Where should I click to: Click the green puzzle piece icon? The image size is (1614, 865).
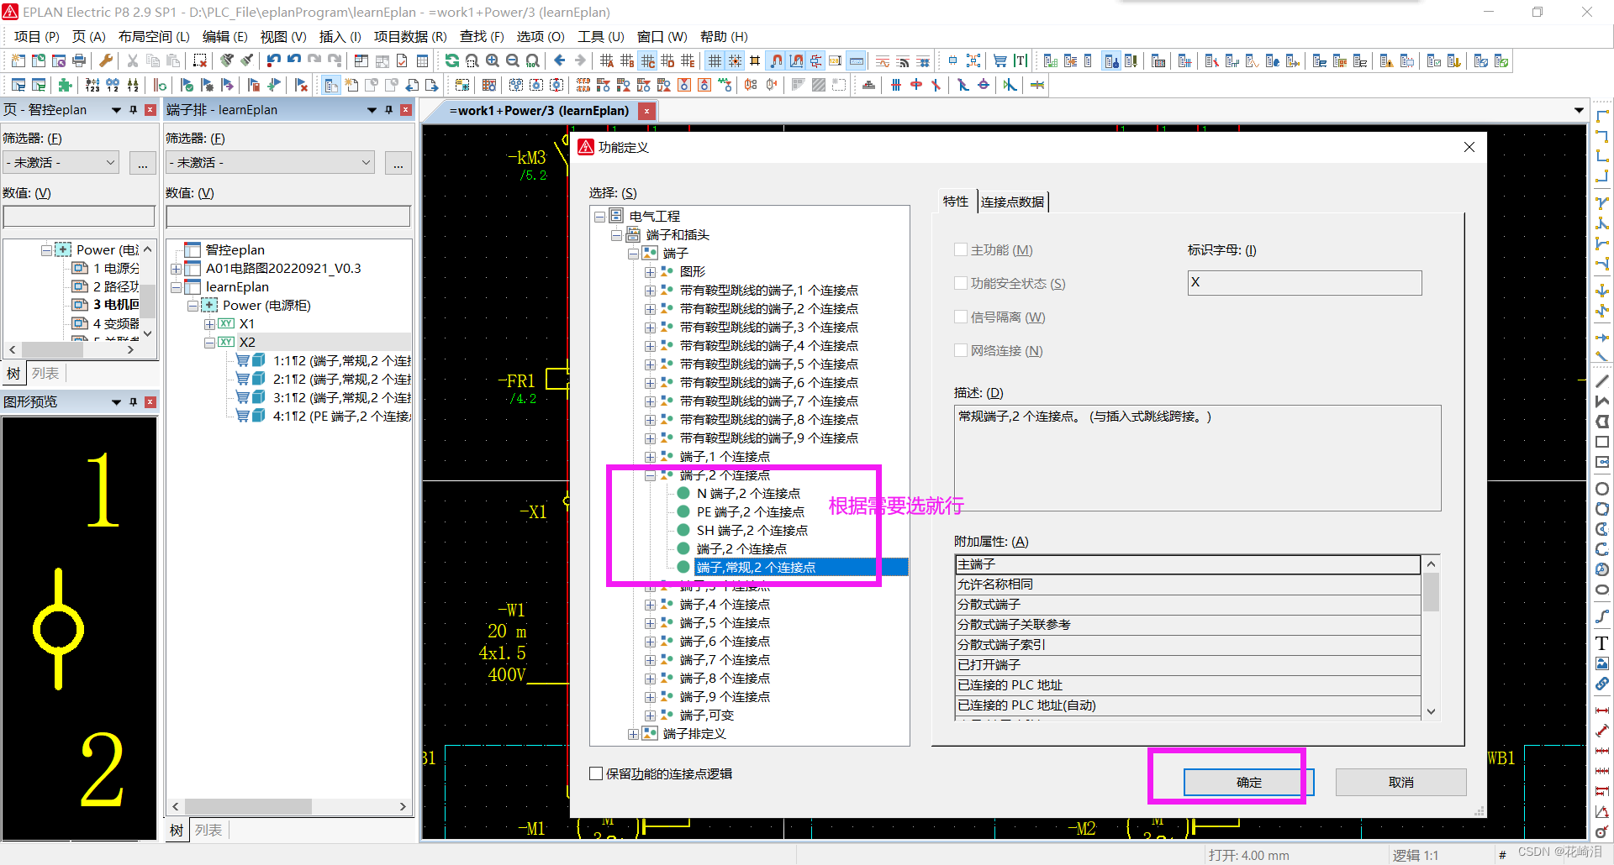(x=66, y=85)
